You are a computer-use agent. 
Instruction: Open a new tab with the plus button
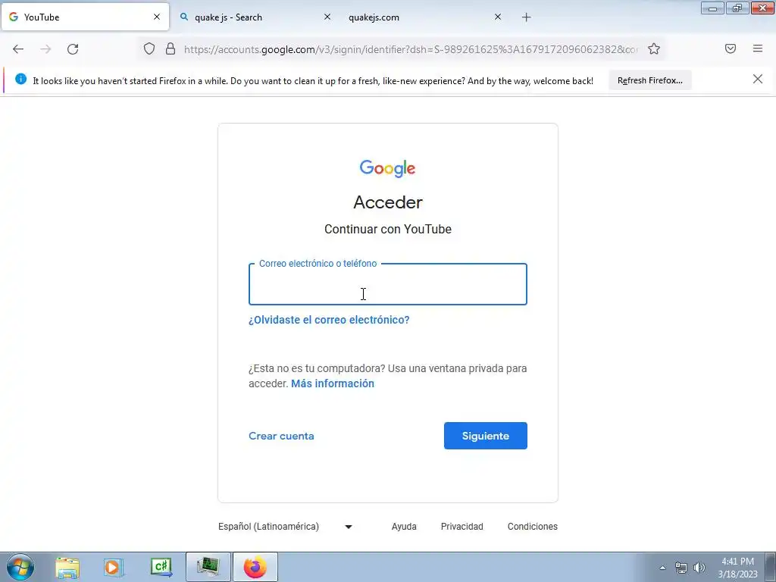[526, 17]
